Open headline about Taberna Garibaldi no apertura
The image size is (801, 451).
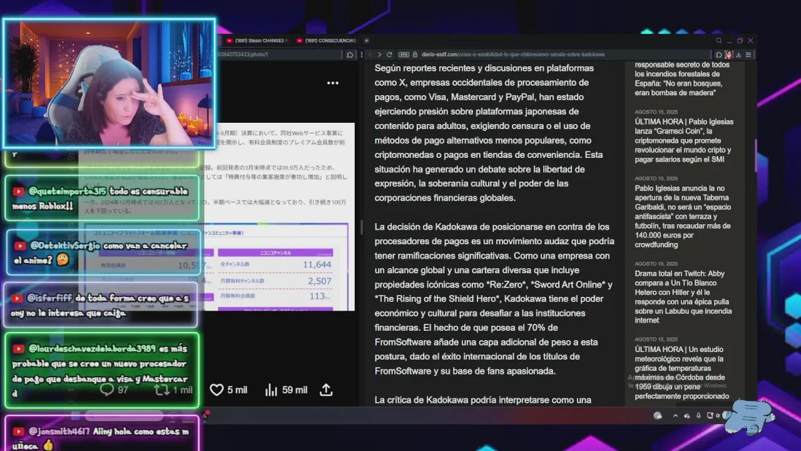(x=683, y=216)
